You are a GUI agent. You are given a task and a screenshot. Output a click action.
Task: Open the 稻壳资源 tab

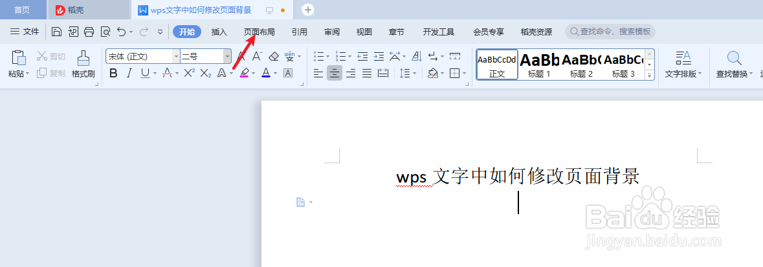coord(536,32)
